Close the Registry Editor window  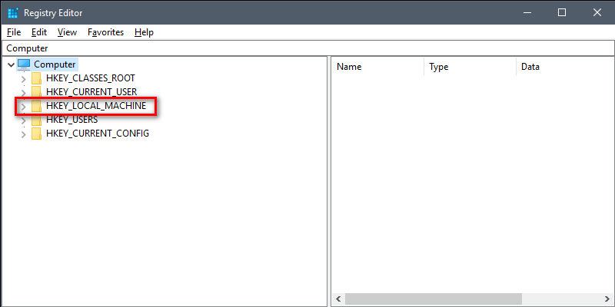tap(597, 12)
